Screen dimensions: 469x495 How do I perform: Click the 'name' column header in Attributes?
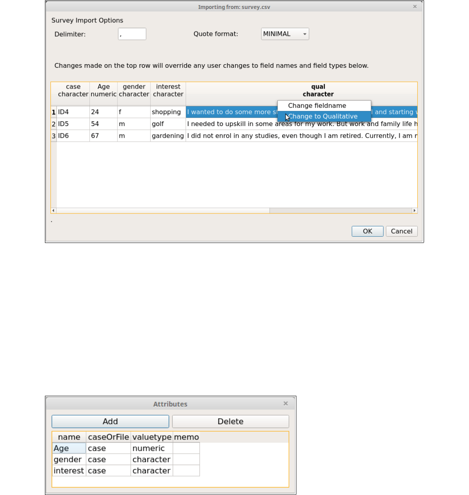point(69,437)
